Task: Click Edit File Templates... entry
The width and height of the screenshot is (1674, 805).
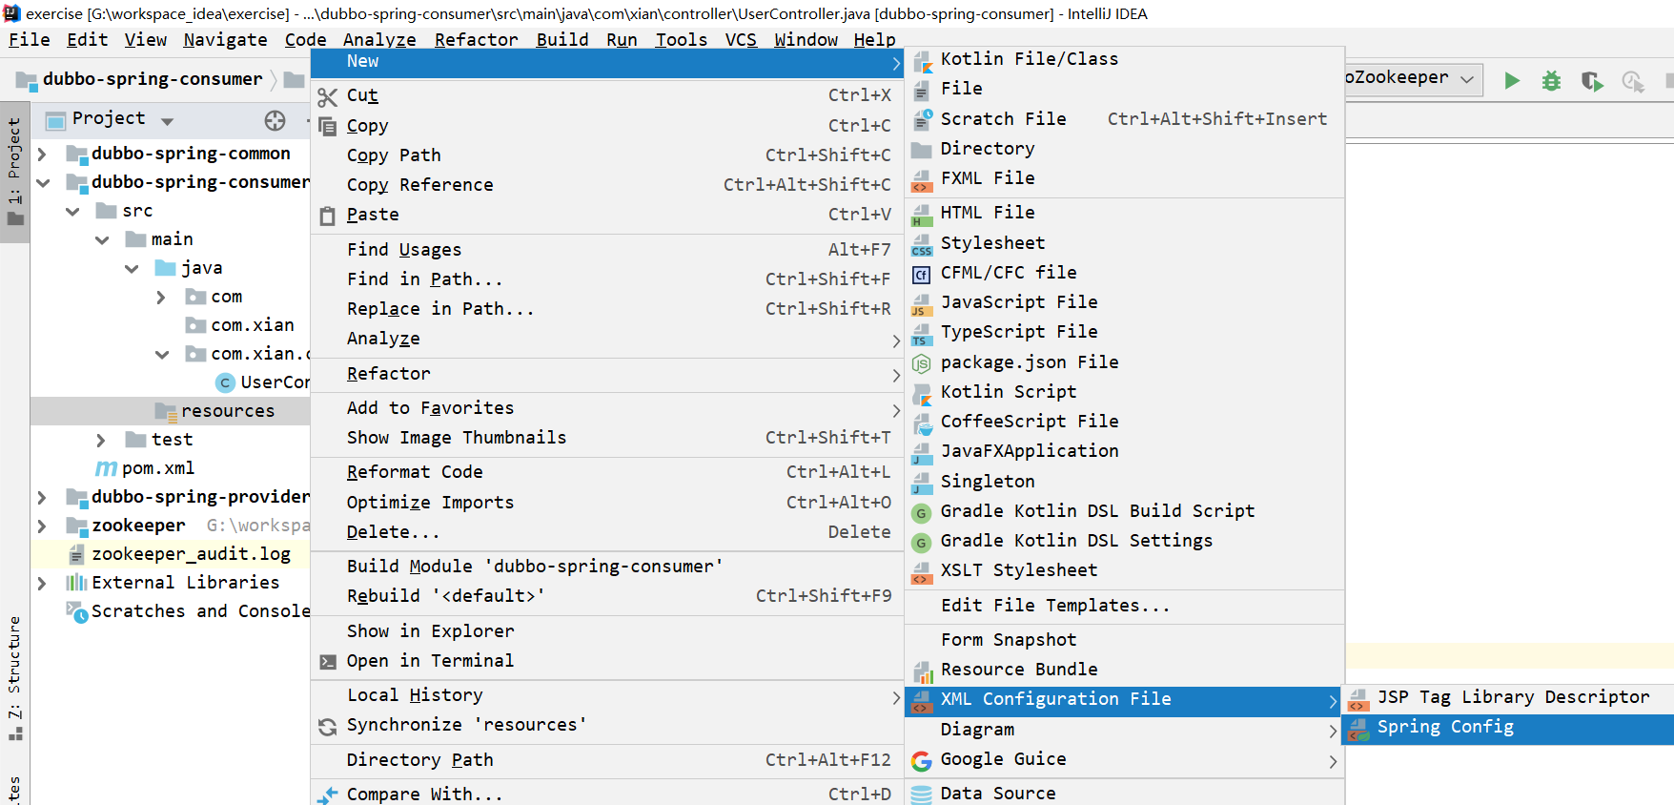Action: point(1054,606)
